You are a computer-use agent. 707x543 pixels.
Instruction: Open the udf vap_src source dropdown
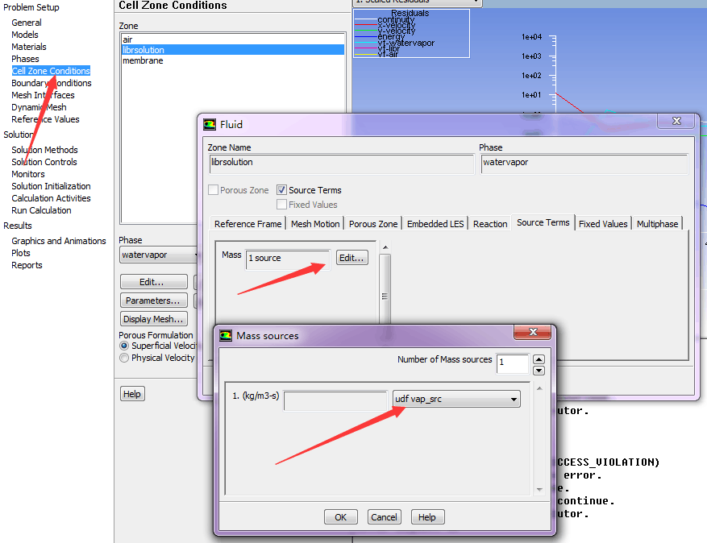click(x=456, y=399)
